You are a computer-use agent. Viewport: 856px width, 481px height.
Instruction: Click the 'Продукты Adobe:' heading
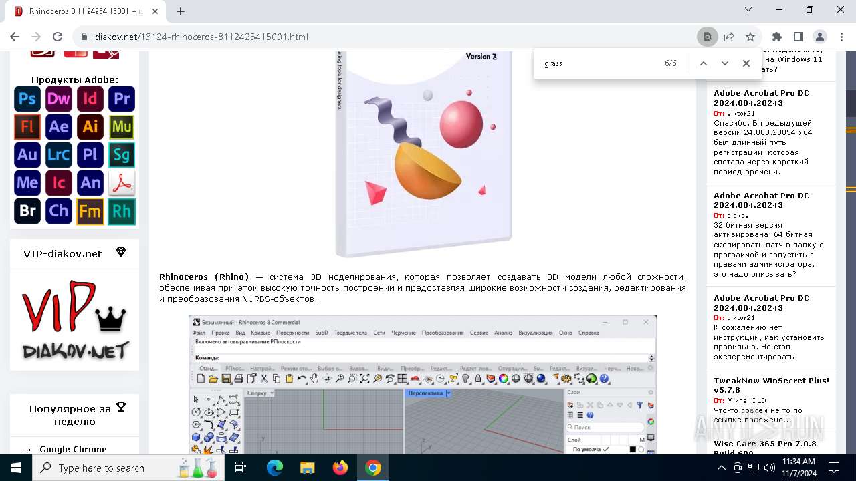[x=75, y=79]
